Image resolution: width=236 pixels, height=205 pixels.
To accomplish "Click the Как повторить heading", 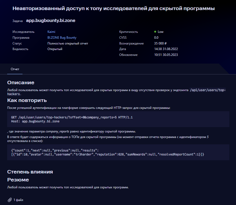I will tap(27, 100).
